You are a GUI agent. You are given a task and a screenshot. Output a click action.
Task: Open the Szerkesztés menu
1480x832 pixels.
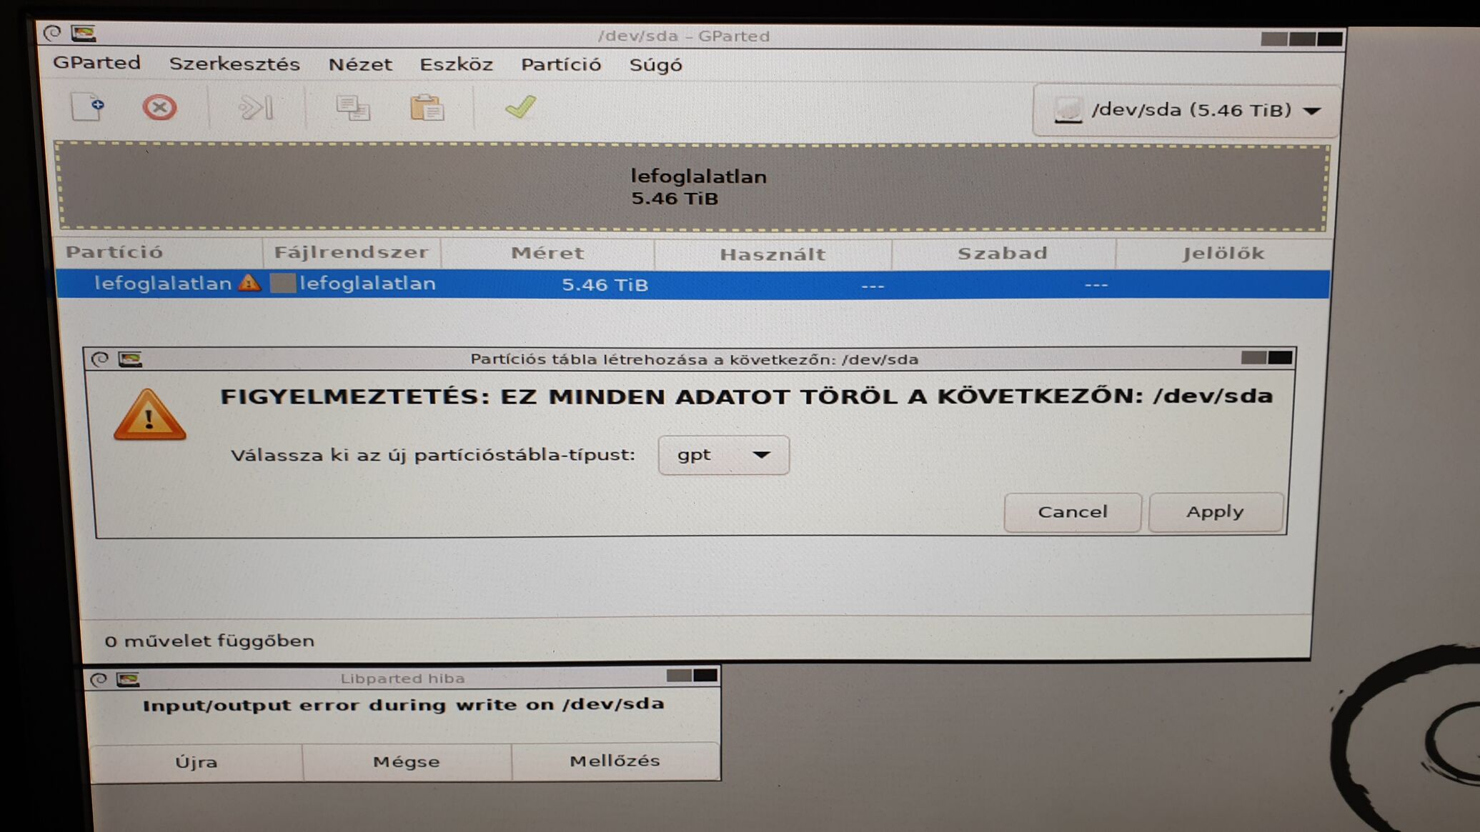click(x=234, y=64)
